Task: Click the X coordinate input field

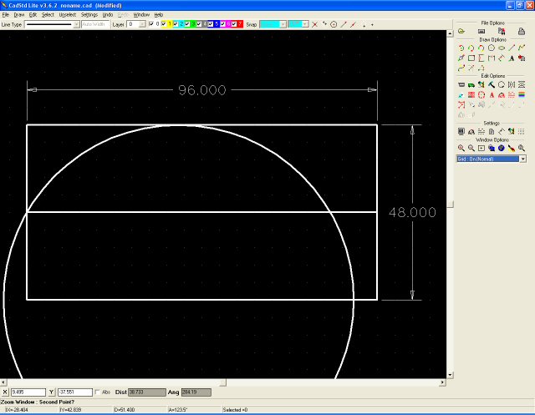Action: point(28,392)
